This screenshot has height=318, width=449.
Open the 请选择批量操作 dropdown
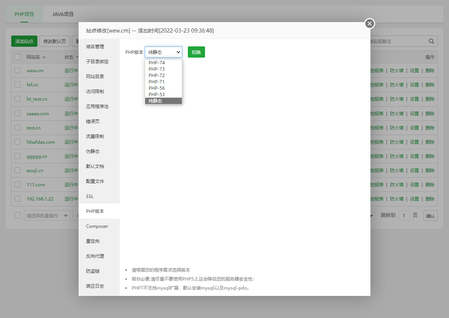pyautogui.click(x=47, y=215)
